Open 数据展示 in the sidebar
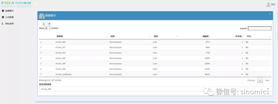This screenshot has width=278, height=104. click(x=9, y=11)
